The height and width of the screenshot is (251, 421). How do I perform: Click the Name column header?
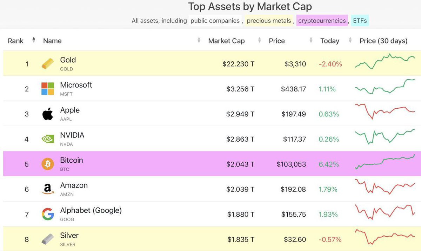click(52, 41)
